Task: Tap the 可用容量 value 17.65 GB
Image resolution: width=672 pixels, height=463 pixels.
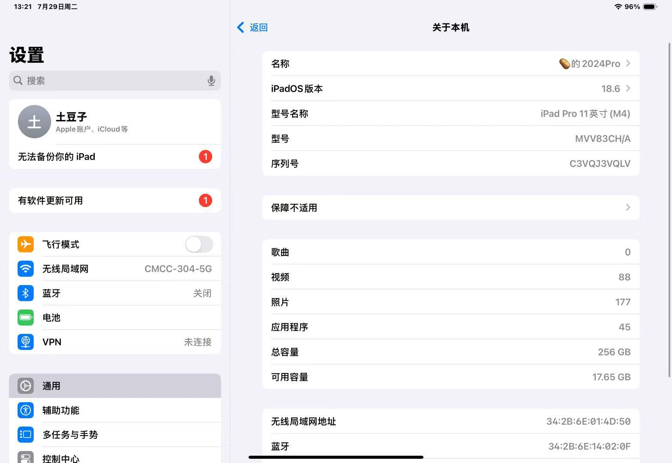Action: (x=612, y=377)
